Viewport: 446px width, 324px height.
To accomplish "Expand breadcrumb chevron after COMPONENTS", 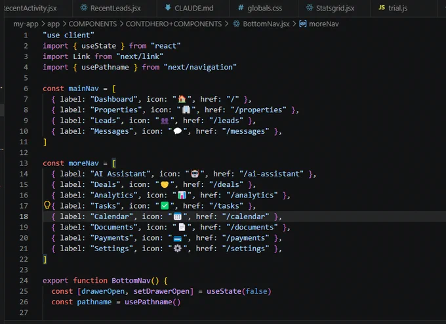I will tap(121, 24).
